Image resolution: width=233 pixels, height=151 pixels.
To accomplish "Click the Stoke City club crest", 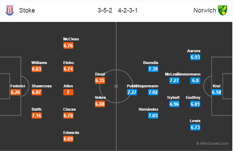I will point(10,10).
